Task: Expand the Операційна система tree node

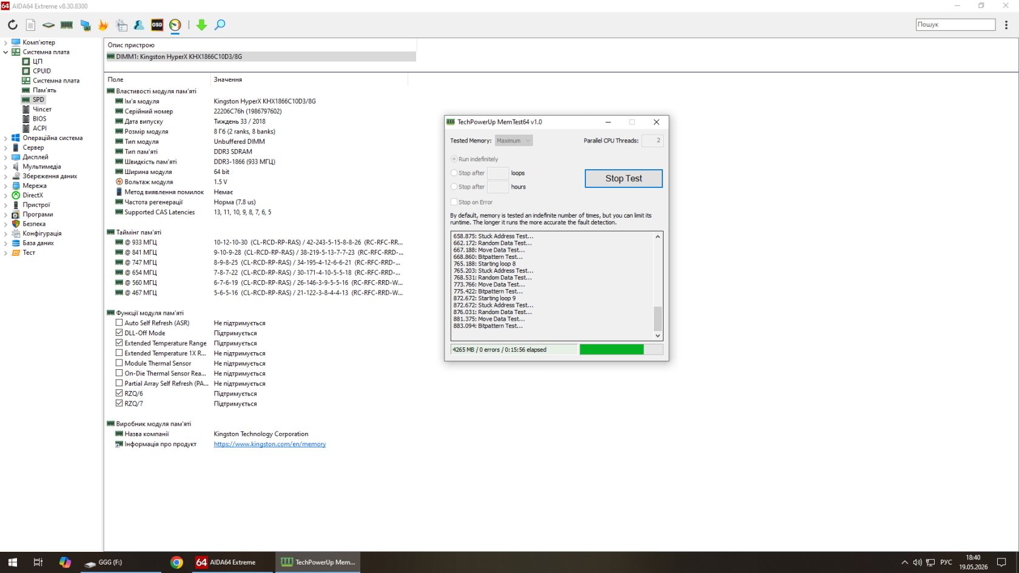Action: pos(6,138)
